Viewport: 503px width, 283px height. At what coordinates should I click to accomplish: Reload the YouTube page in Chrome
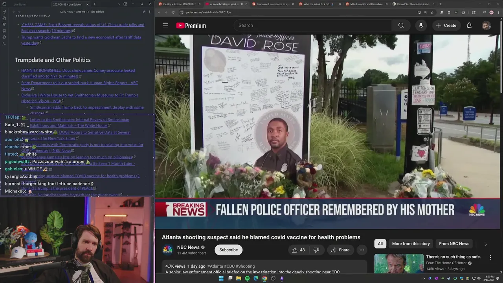tap(173, 12)
